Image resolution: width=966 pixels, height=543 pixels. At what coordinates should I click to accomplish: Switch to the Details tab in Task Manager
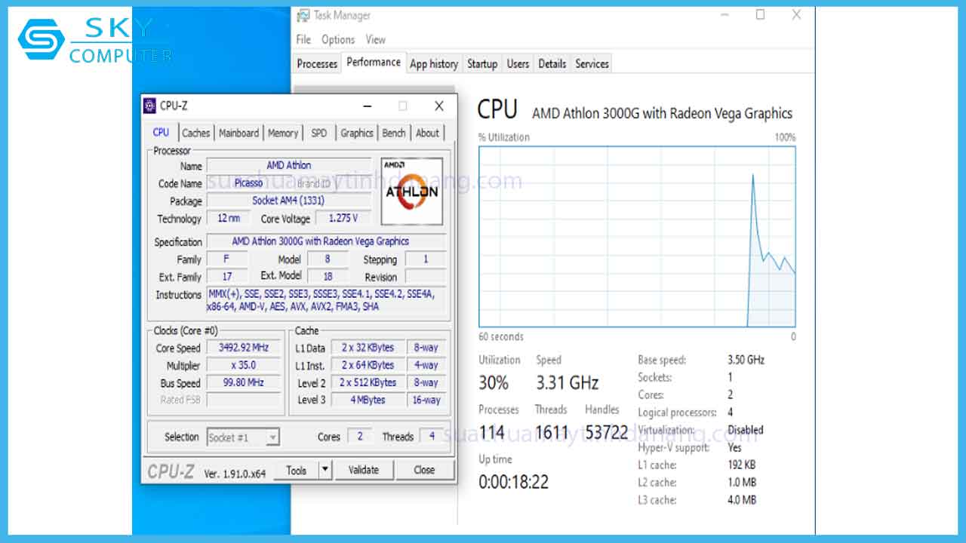pos(552,64)
